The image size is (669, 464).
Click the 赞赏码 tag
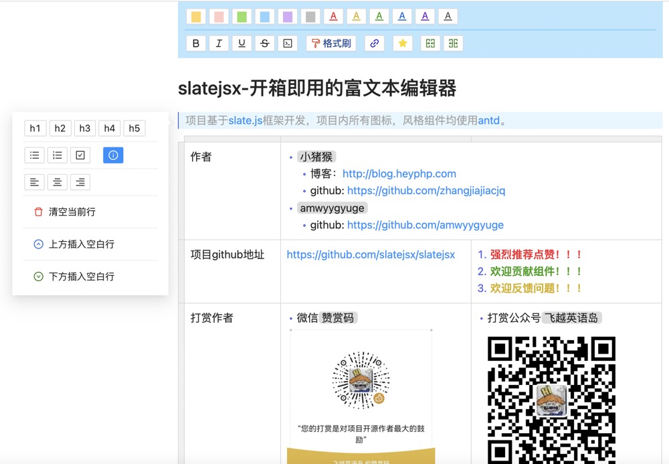(x=337, y=317)
